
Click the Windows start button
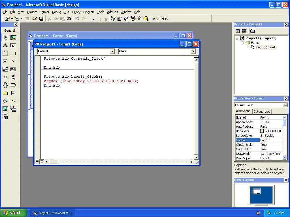click(14, 213)
